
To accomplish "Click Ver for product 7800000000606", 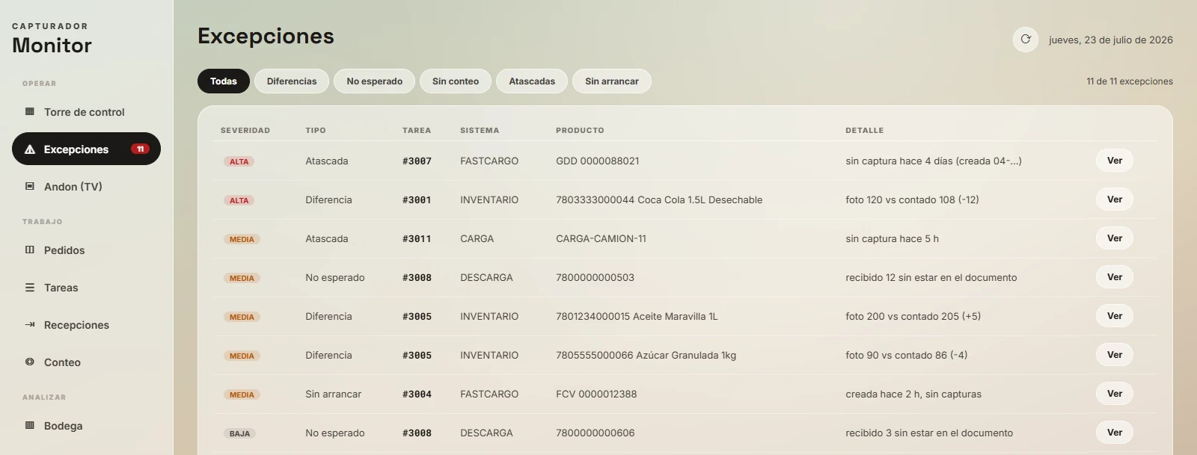I will pyautogui.click(x=1115, y=433).
